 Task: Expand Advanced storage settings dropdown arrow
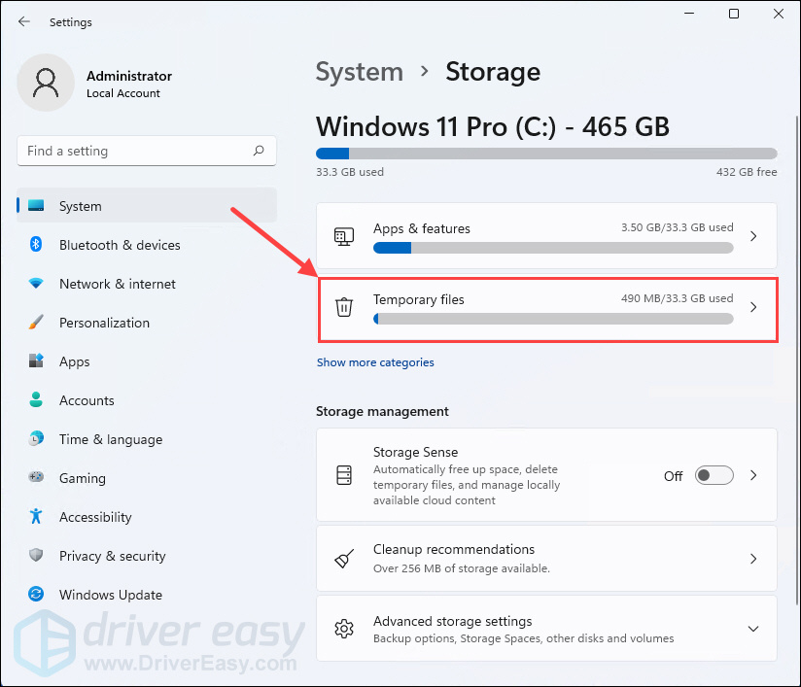coord(753,629)
